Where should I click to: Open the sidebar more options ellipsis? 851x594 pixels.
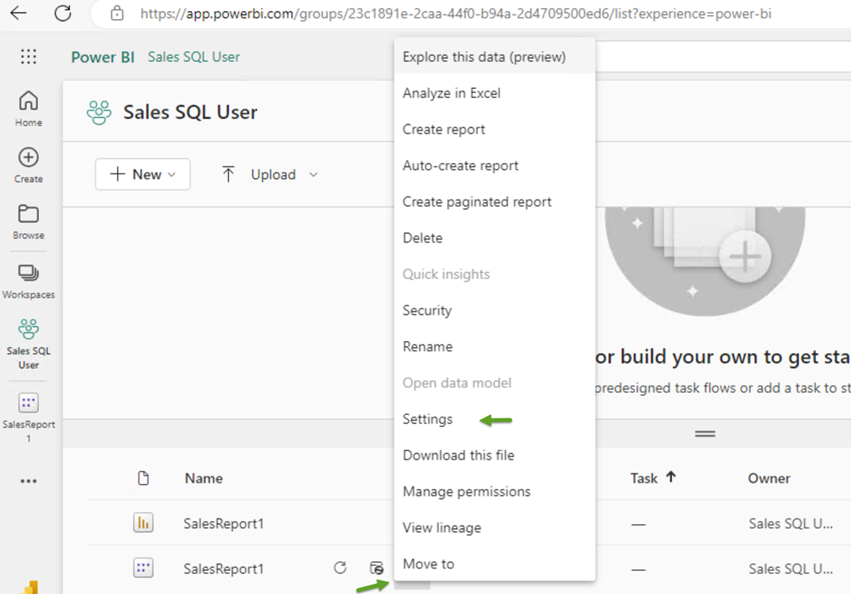pos(28,480)
